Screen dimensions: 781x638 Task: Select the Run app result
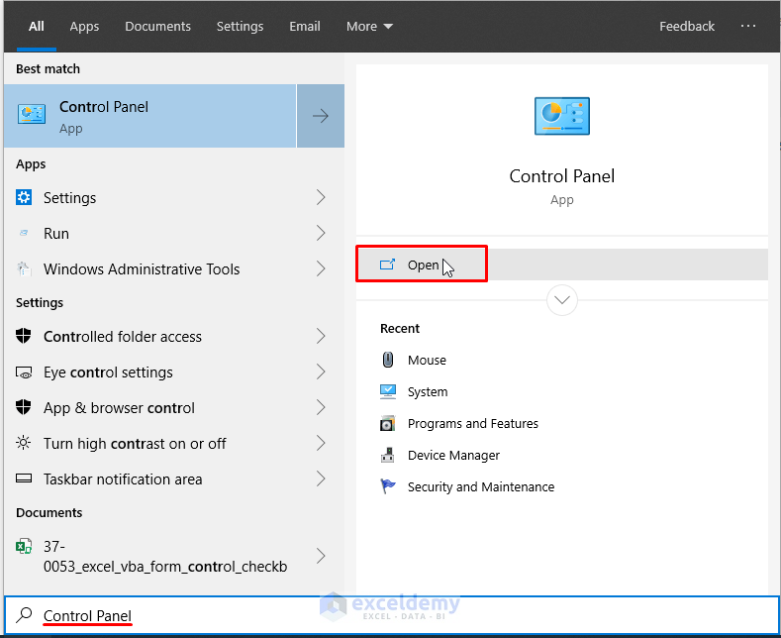click(x=174, y=233)
